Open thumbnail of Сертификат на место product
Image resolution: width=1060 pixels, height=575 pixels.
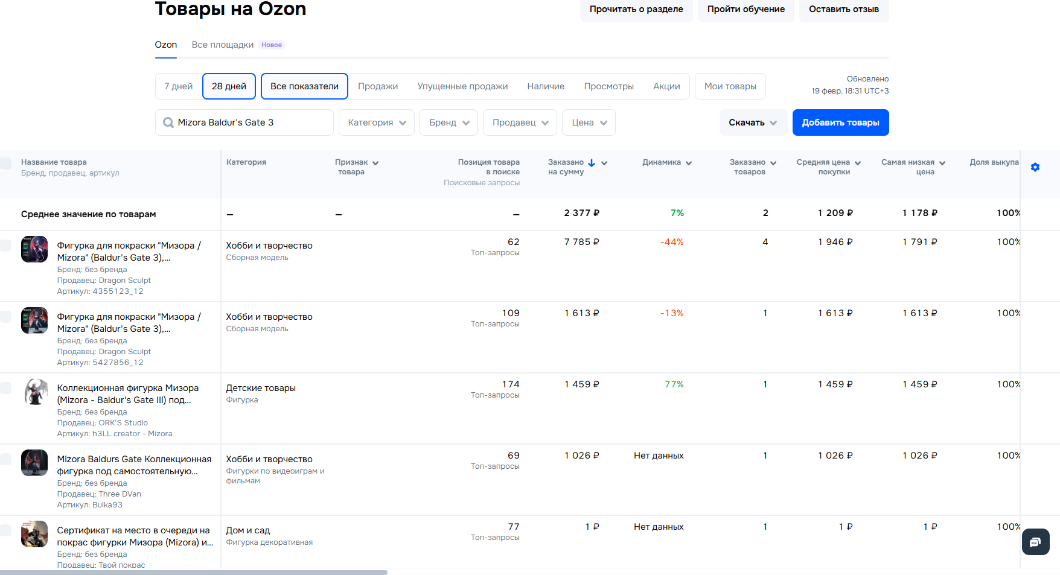point(34,534)
